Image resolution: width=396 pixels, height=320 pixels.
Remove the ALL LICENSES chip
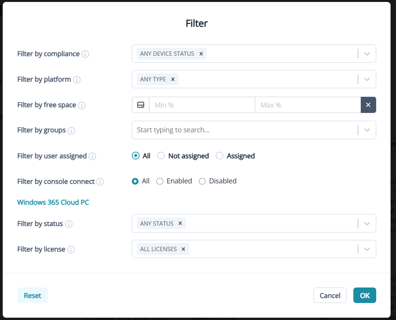click(183, 249)
